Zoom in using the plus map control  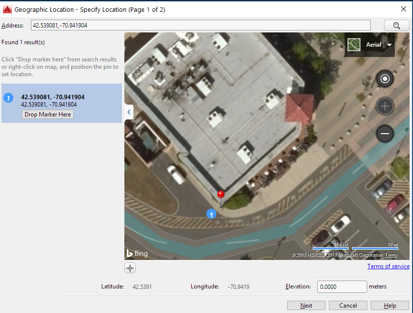(x=385, y=106)
